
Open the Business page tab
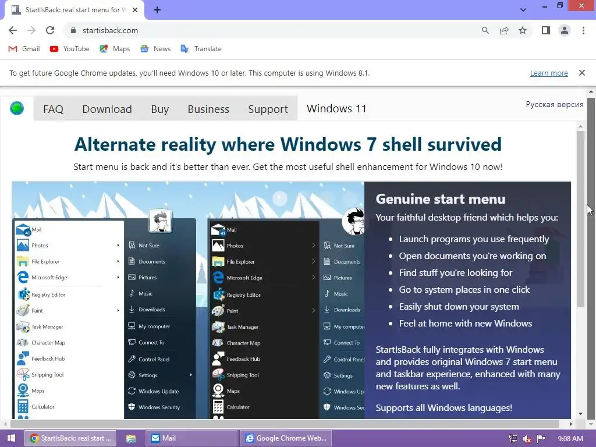[208, 109]
